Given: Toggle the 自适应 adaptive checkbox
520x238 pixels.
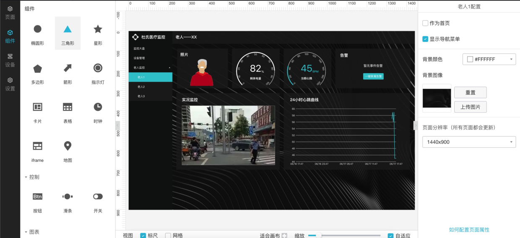Looking at the screenshot, I should (x=390, y=235).
